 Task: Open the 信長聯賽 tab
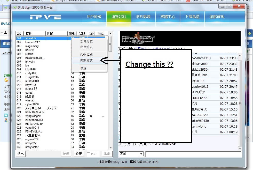tap(143, 17)
